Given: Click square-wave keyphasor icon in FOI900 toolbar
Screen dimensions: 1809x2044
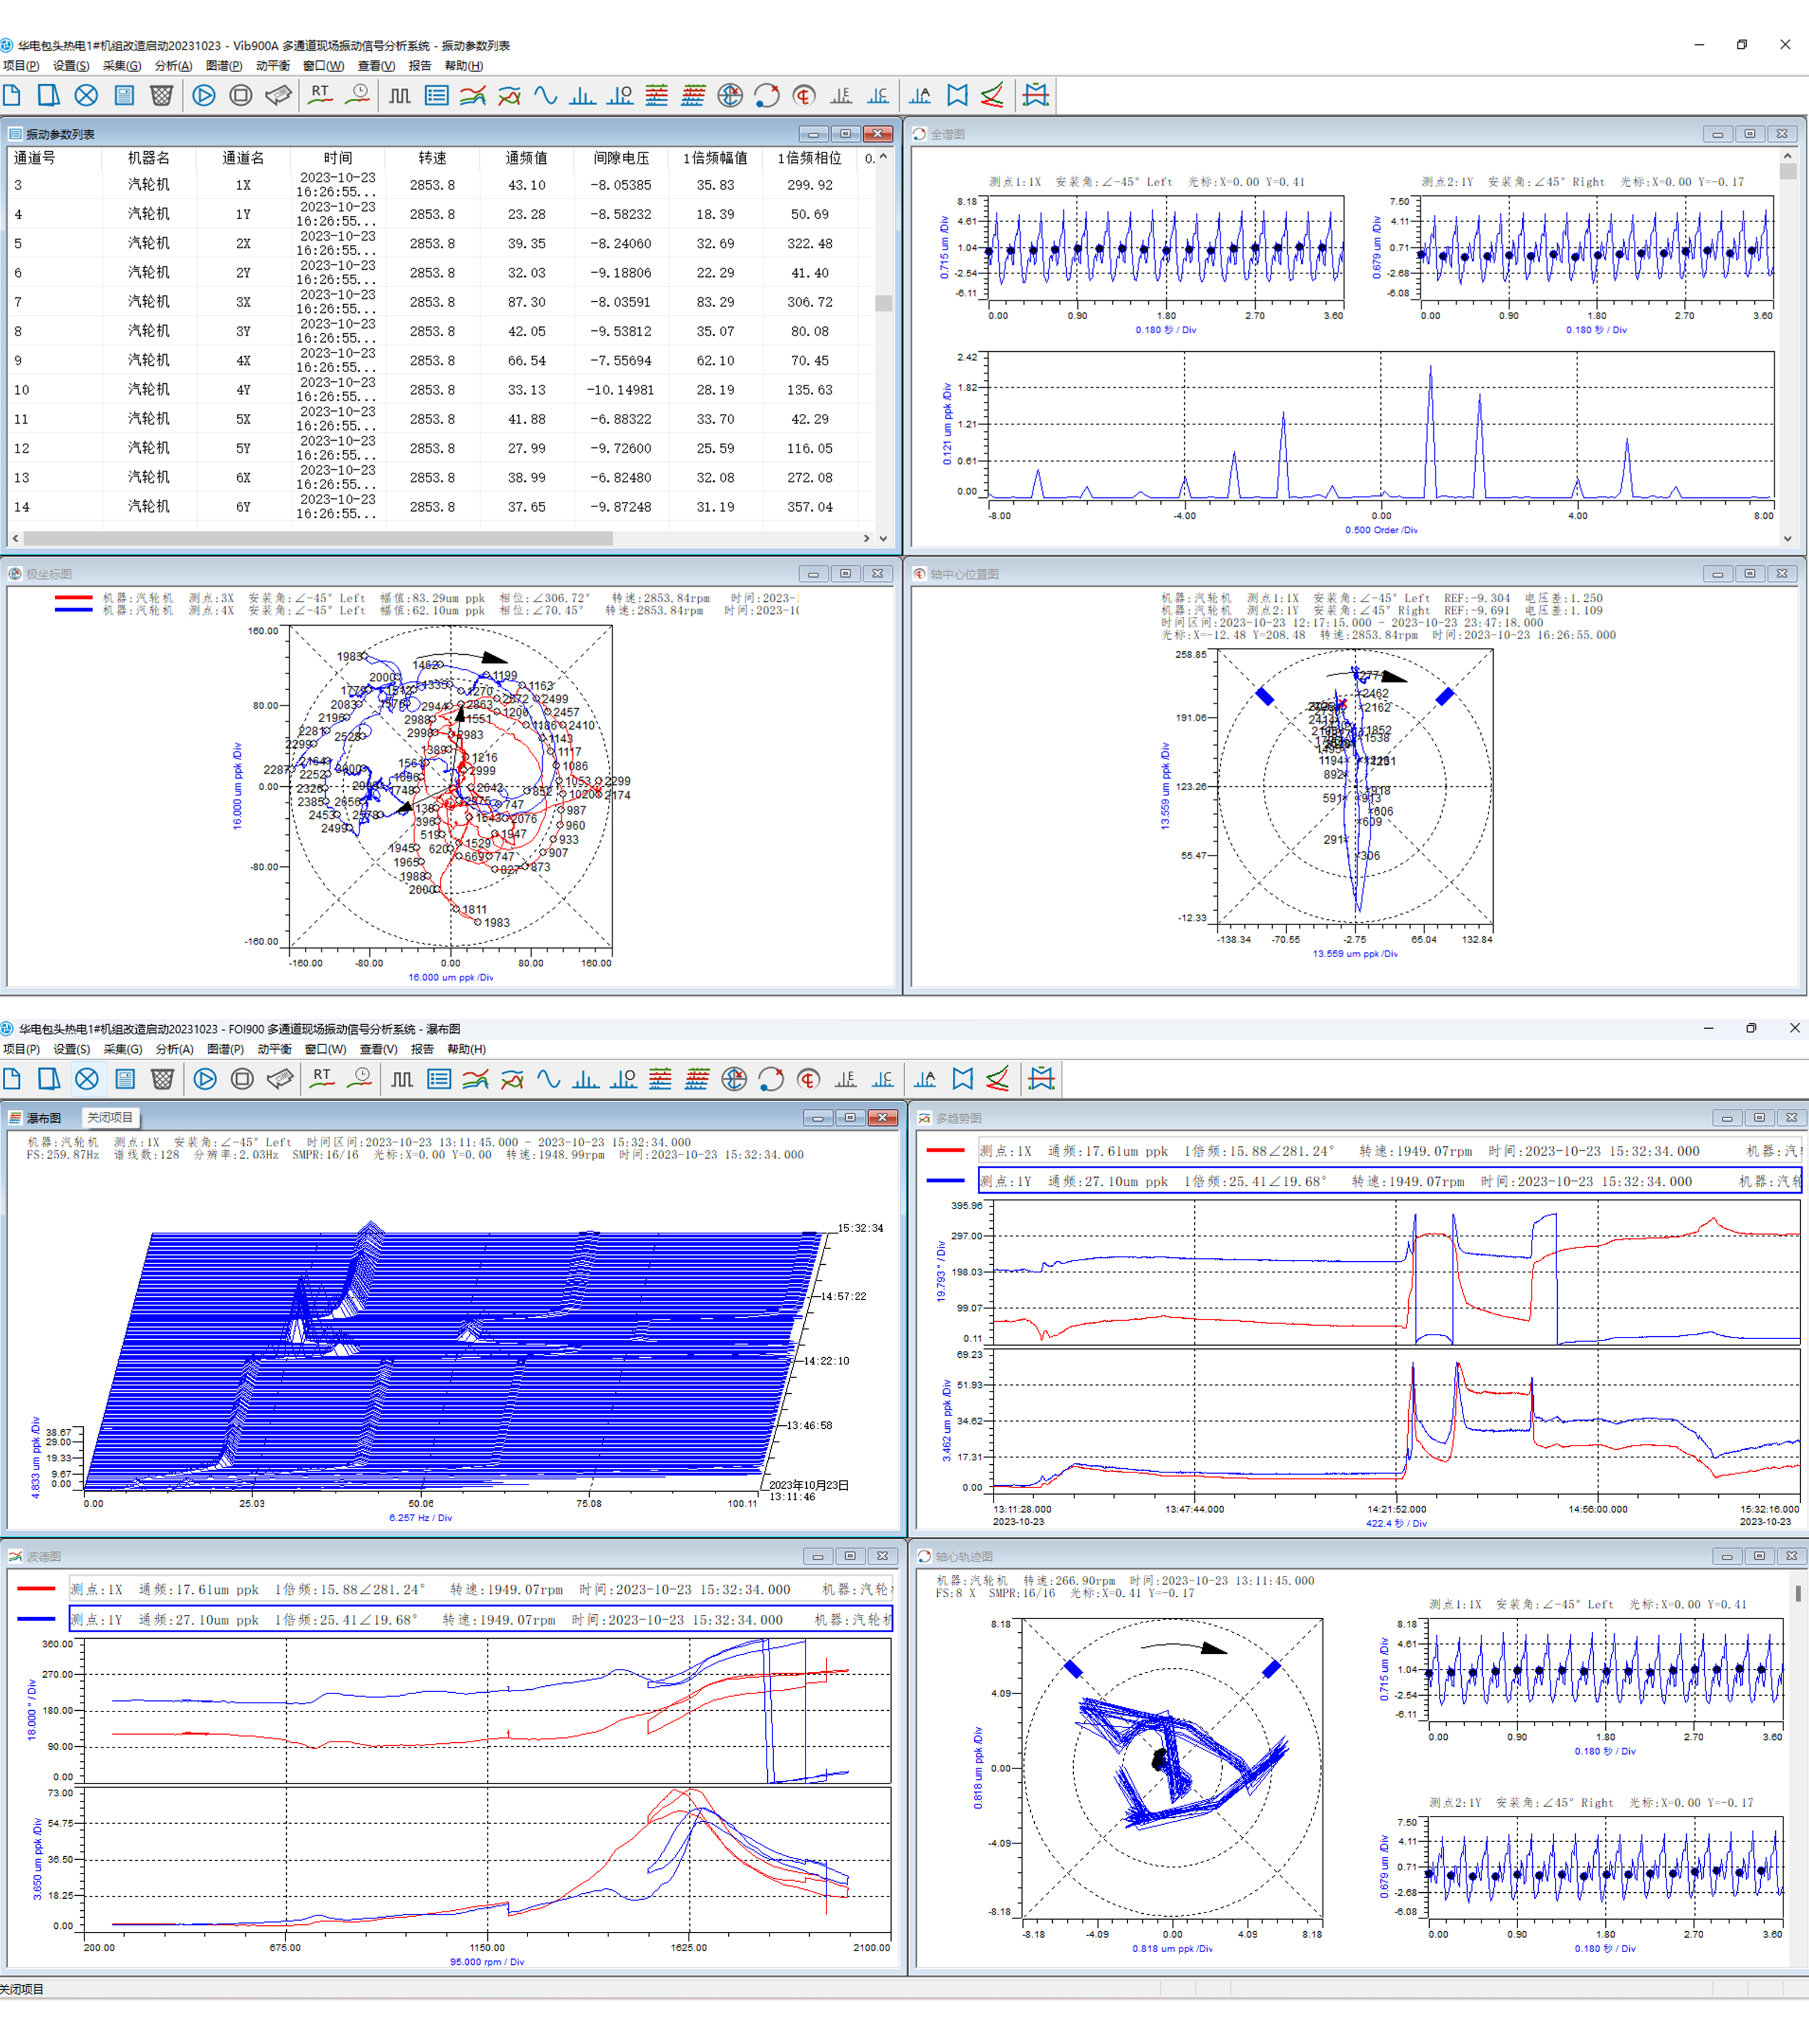Looking at the screenshot, I should [x=402, y=1079].
